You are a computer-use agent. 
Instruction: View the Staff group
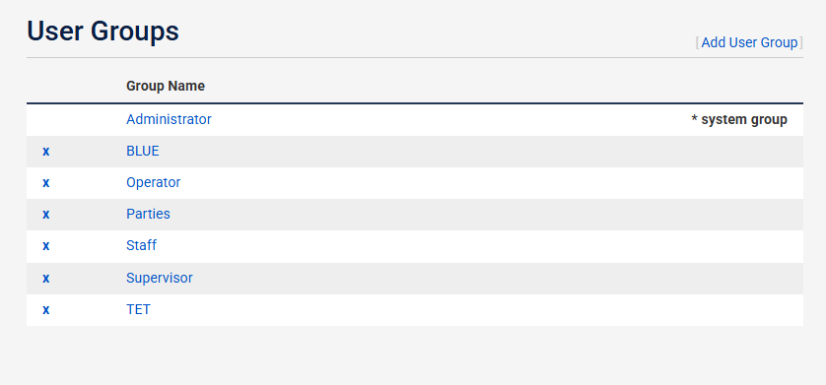(141, 245)
